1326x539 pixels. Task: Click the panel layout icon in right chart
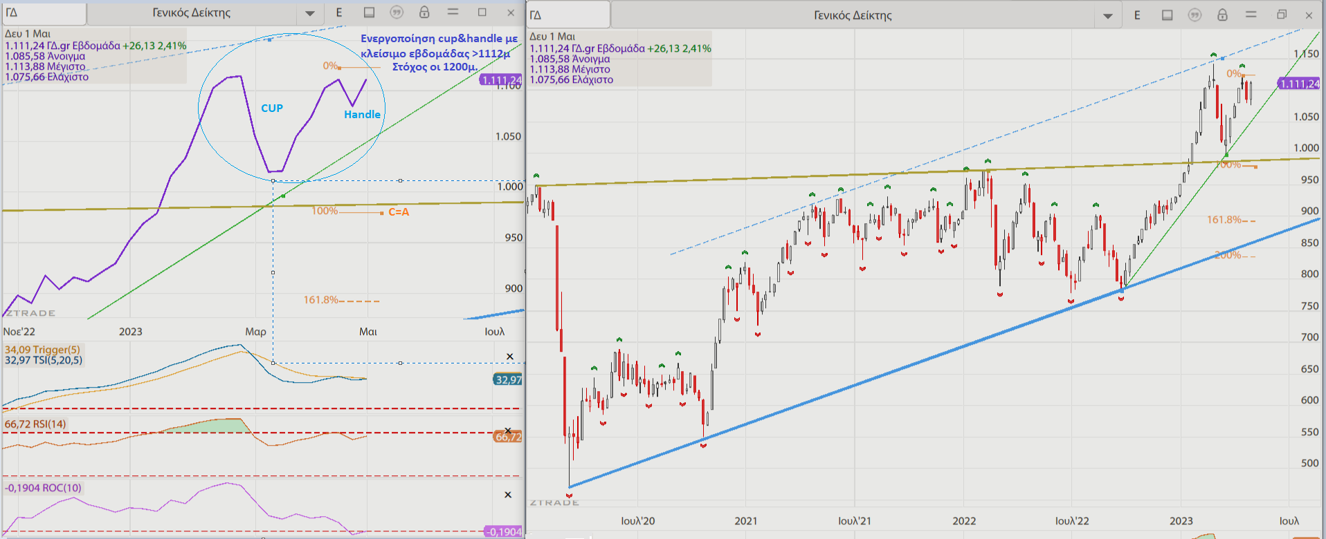1167,15
